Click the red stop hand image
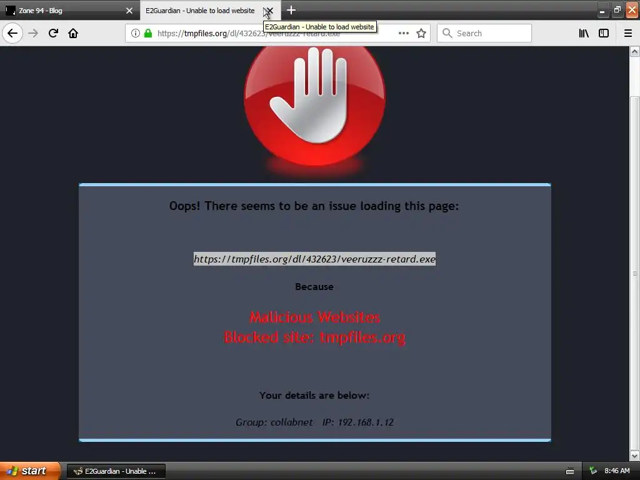The height and width of the screenshot is (480, 640). (x=314, y=106)
